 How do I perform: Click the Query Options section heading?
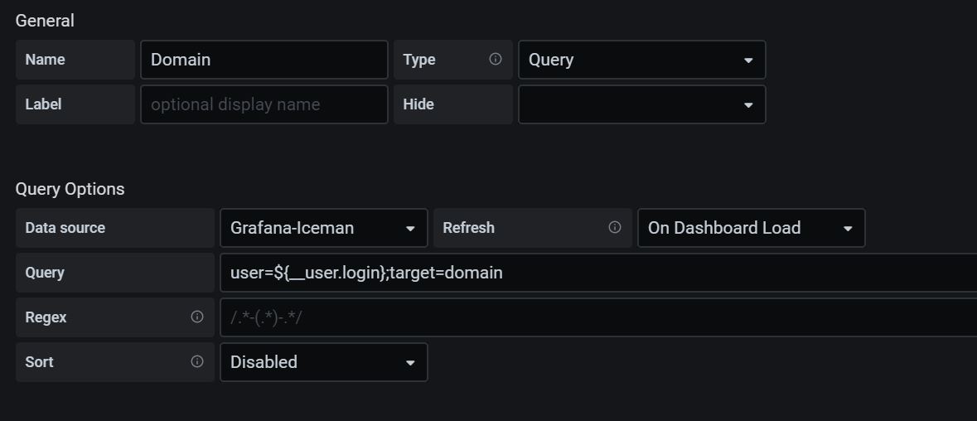pyautogui.click(x=70, y=189)
